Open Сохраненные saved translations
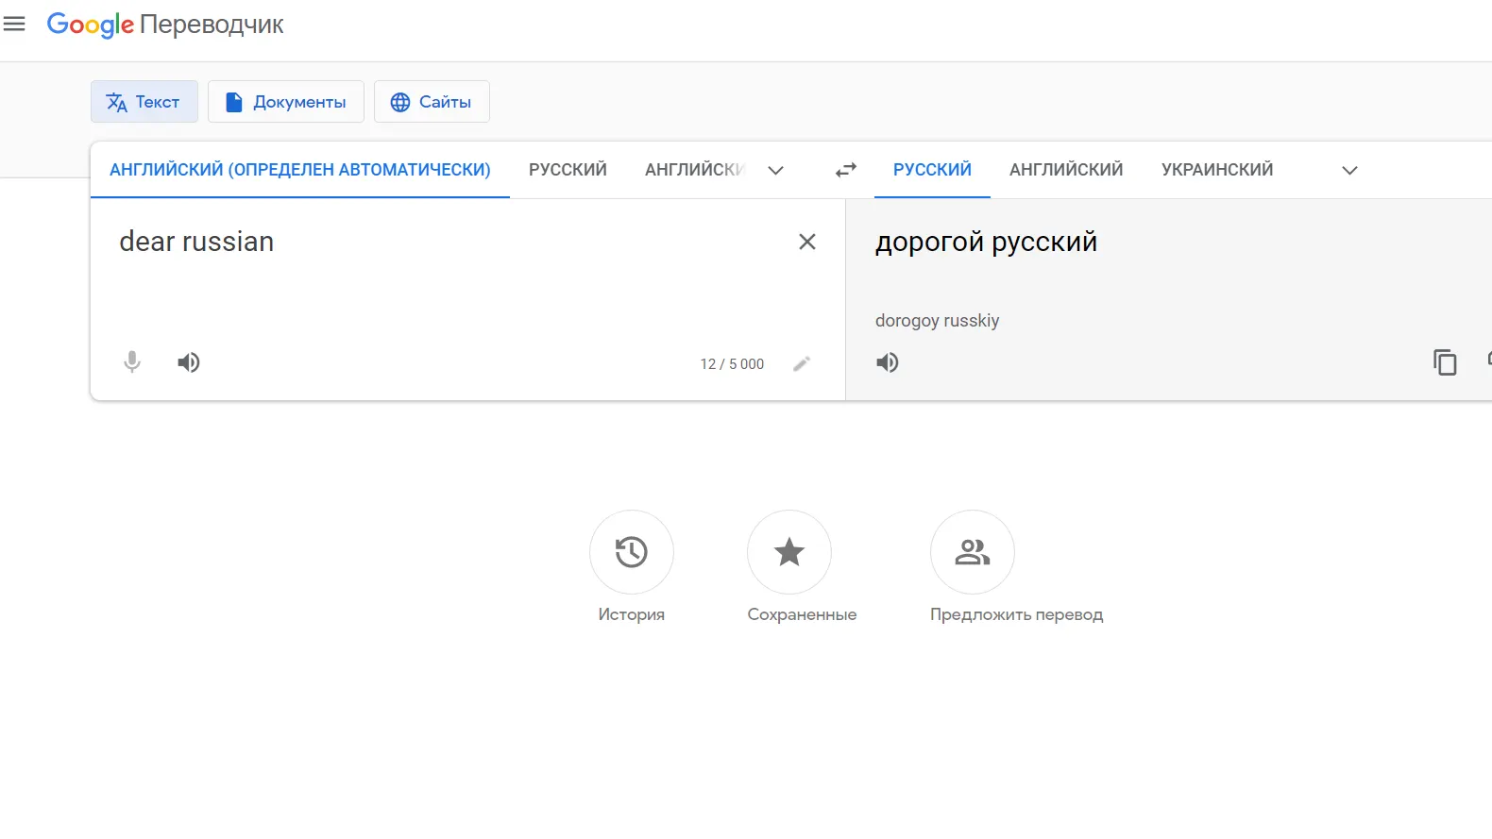This screenshot has height=839, width=1492. 802,567
